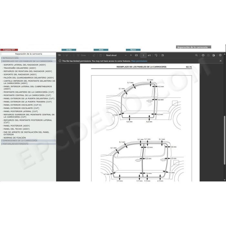This screenshot has height=226, width=226.
Task: Open the Page view icon
Action: pos(162,55)
